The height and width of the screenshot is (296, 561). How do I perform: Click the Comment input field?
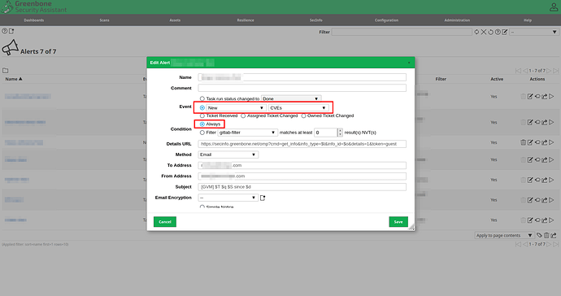[x=302, y=88]
